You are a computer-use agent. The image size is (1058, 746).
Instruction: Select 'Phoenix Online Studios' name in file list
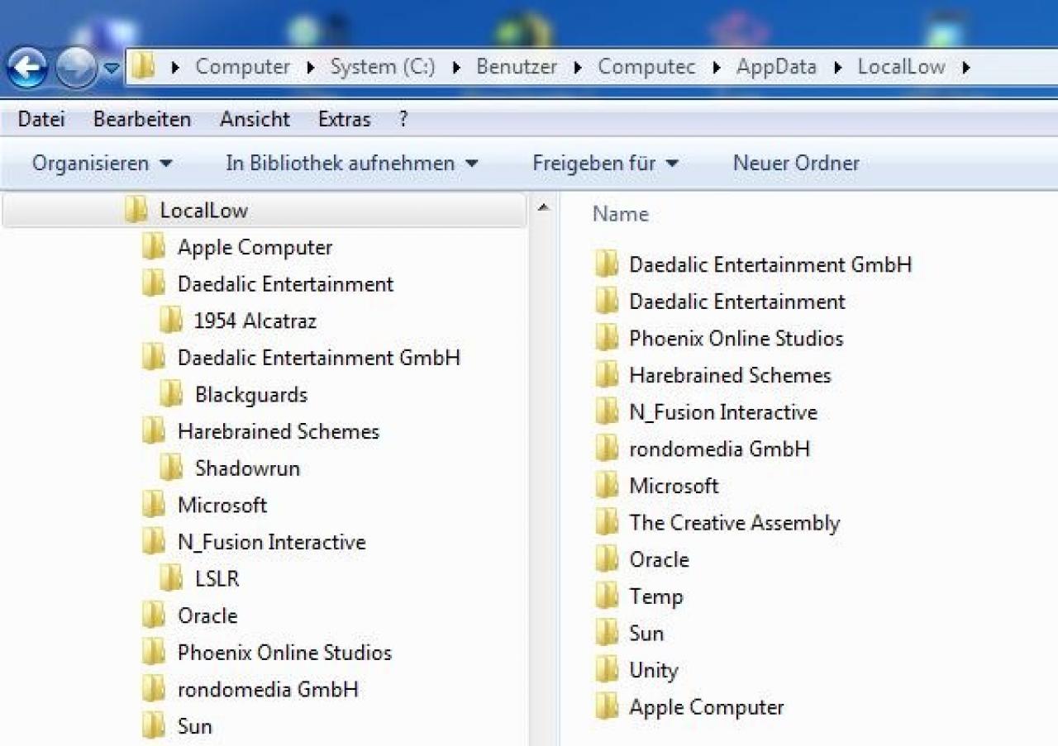736,339
